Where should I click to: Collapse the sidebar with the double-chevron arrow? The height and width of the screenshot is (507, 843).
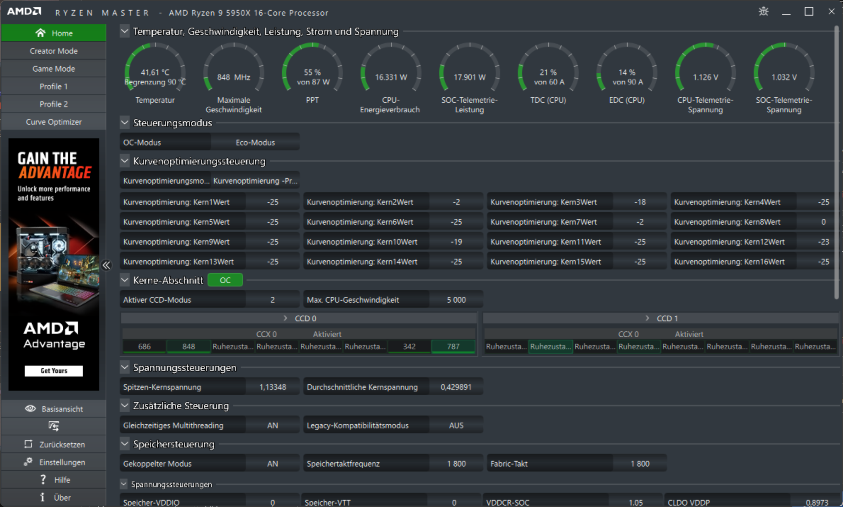106,265
